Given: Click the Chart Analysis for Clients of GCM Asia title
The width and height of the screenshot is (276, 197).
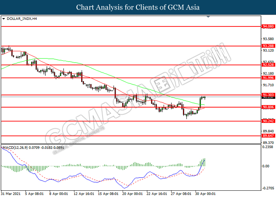Looking at the screenshot, I should 138,7.
